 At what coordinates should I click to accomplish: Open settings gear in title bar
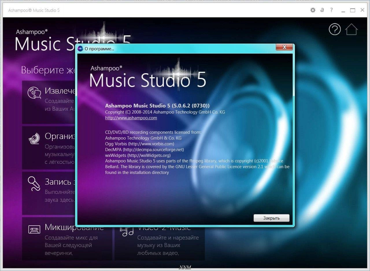(313, 10)
